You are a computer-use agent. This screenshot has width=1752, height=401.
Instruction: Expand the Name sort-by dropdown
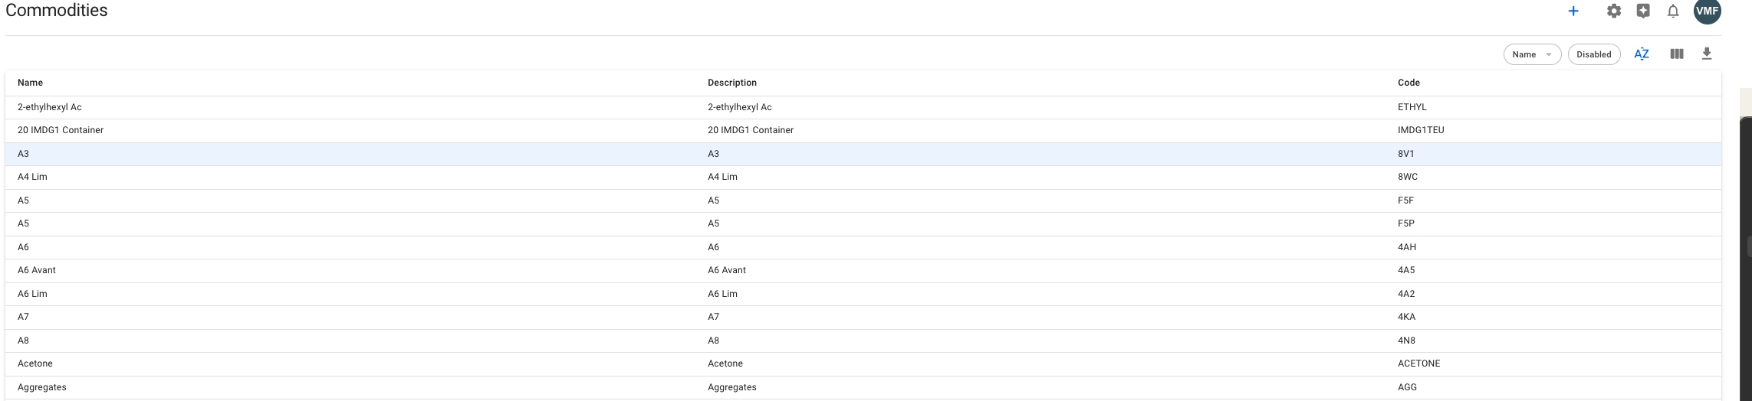pos(1532,54)
